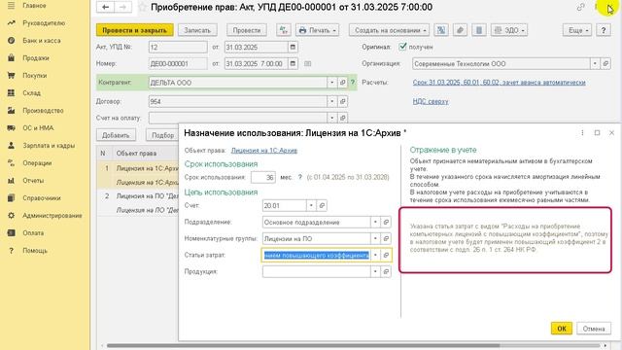Click the document icon before ЭДО
Viewport: 622px width, 350px height.
(479, 30)
